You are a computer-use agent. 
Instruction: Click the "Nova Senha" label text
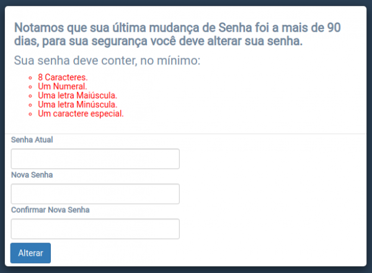[x=32, y=175]
